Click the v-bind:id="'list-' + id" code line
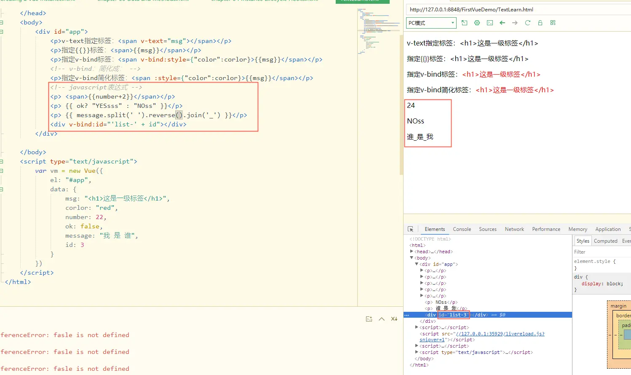Image resolution: width=631 pixels, height=375 pixels. 118,124
